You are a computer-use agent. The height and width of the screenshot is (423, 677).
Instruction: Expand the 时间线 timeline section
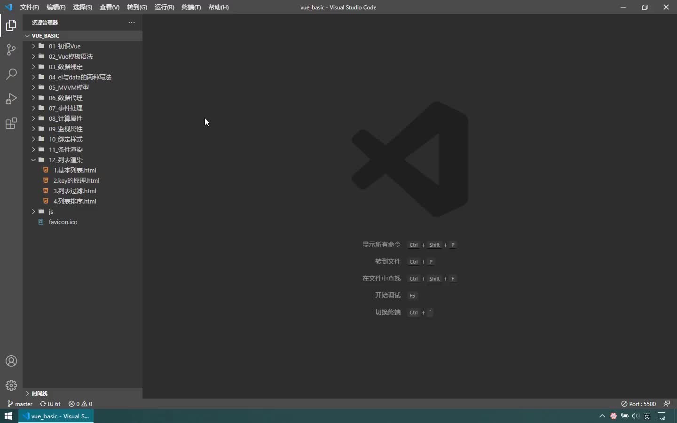[82, 393]
